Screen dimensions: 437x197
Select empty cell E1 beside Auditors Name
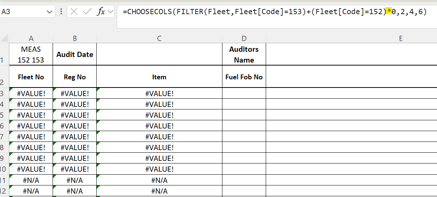click(x=352, y=54)
